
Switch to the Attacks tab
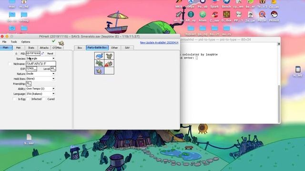point(44,47)
